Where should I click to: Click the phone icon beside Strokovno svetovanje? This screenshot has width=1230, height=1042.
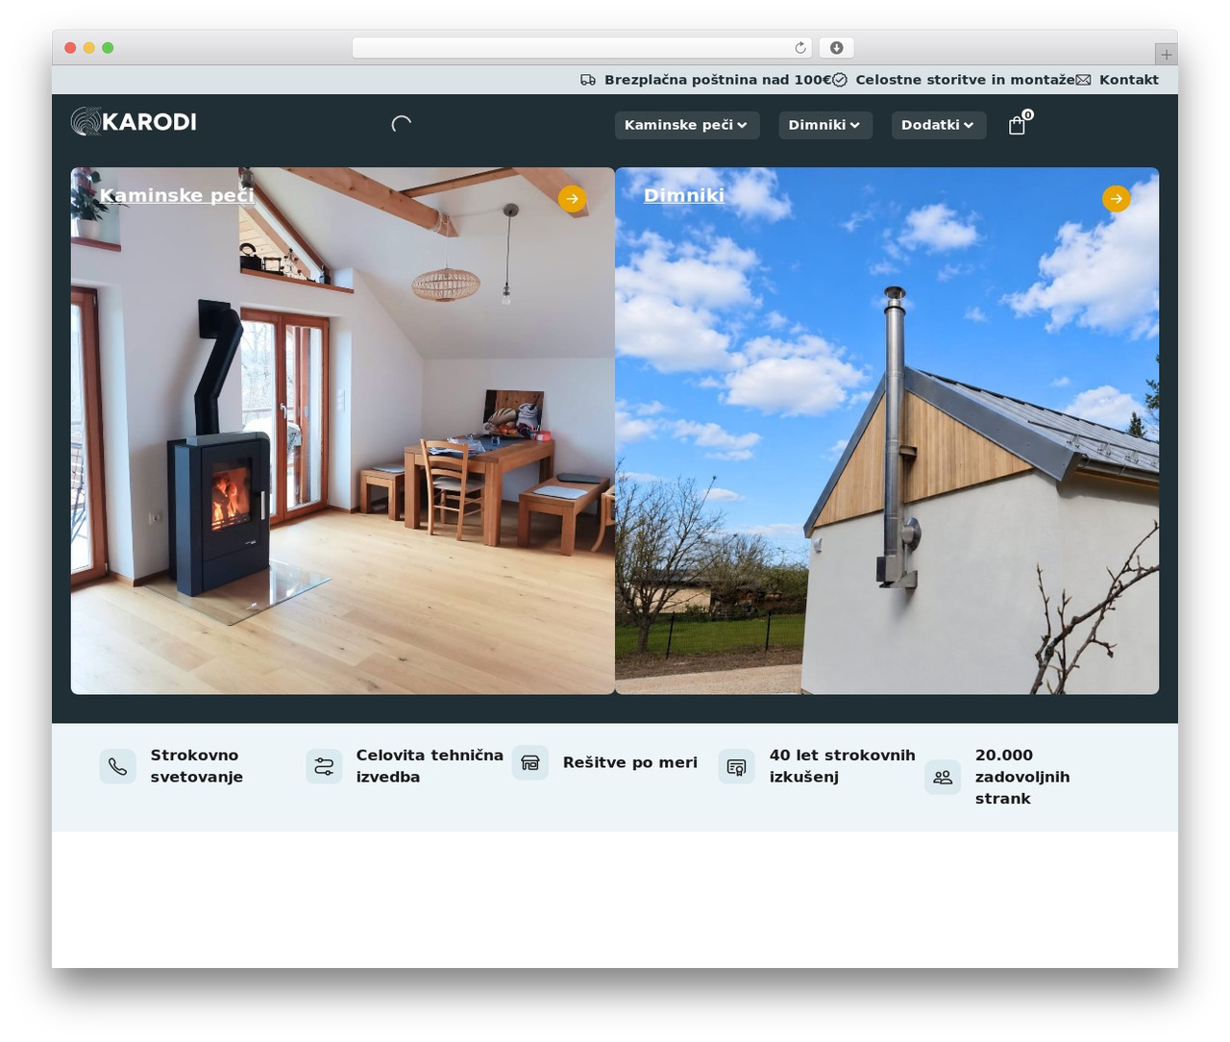coord(117,766)
